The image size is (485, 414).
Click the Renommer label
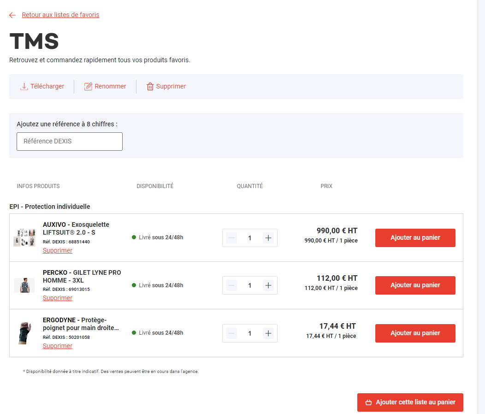[x=111, y=86]
